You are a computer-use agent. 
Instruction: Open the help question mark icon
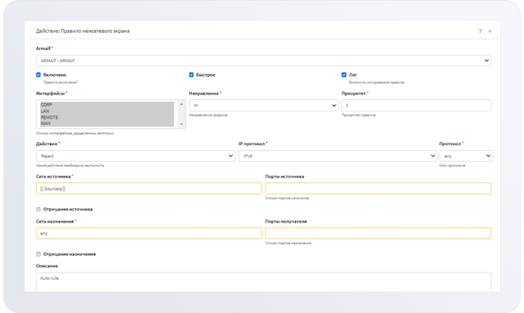point(480,31)
